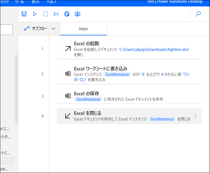Open the ヘルプ menu
The width and height of the screenshot is (210, 173).
(x=51, y=2)
